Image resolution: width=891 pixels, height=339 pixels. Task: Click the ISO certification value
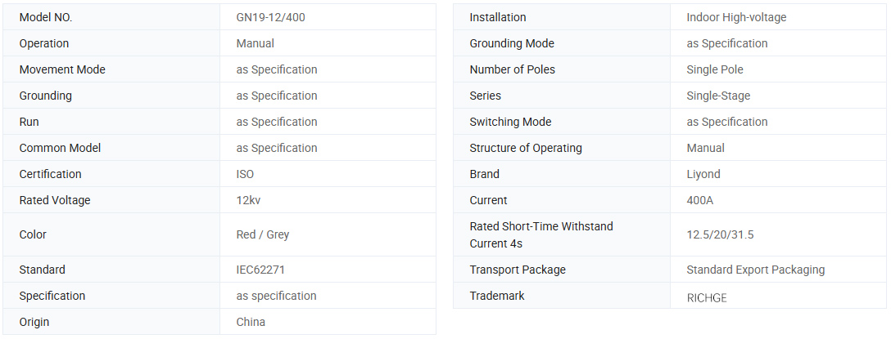point(246,174)
